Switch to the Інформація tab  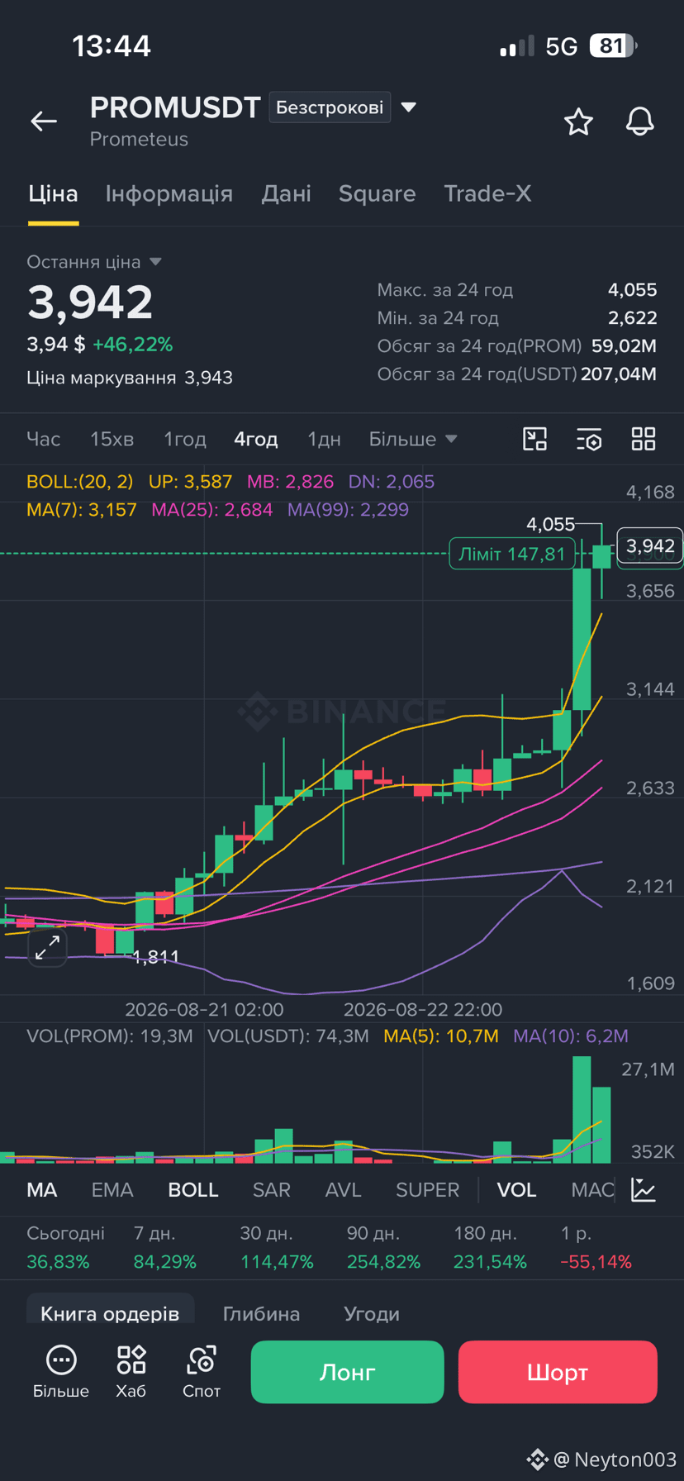coord(169,193)
